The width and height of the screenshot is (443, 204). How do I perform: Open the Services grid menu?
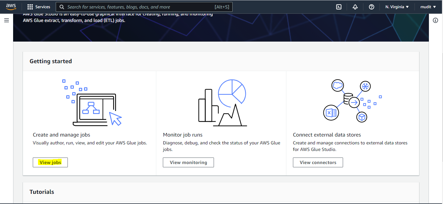click(x=30, y=7)
